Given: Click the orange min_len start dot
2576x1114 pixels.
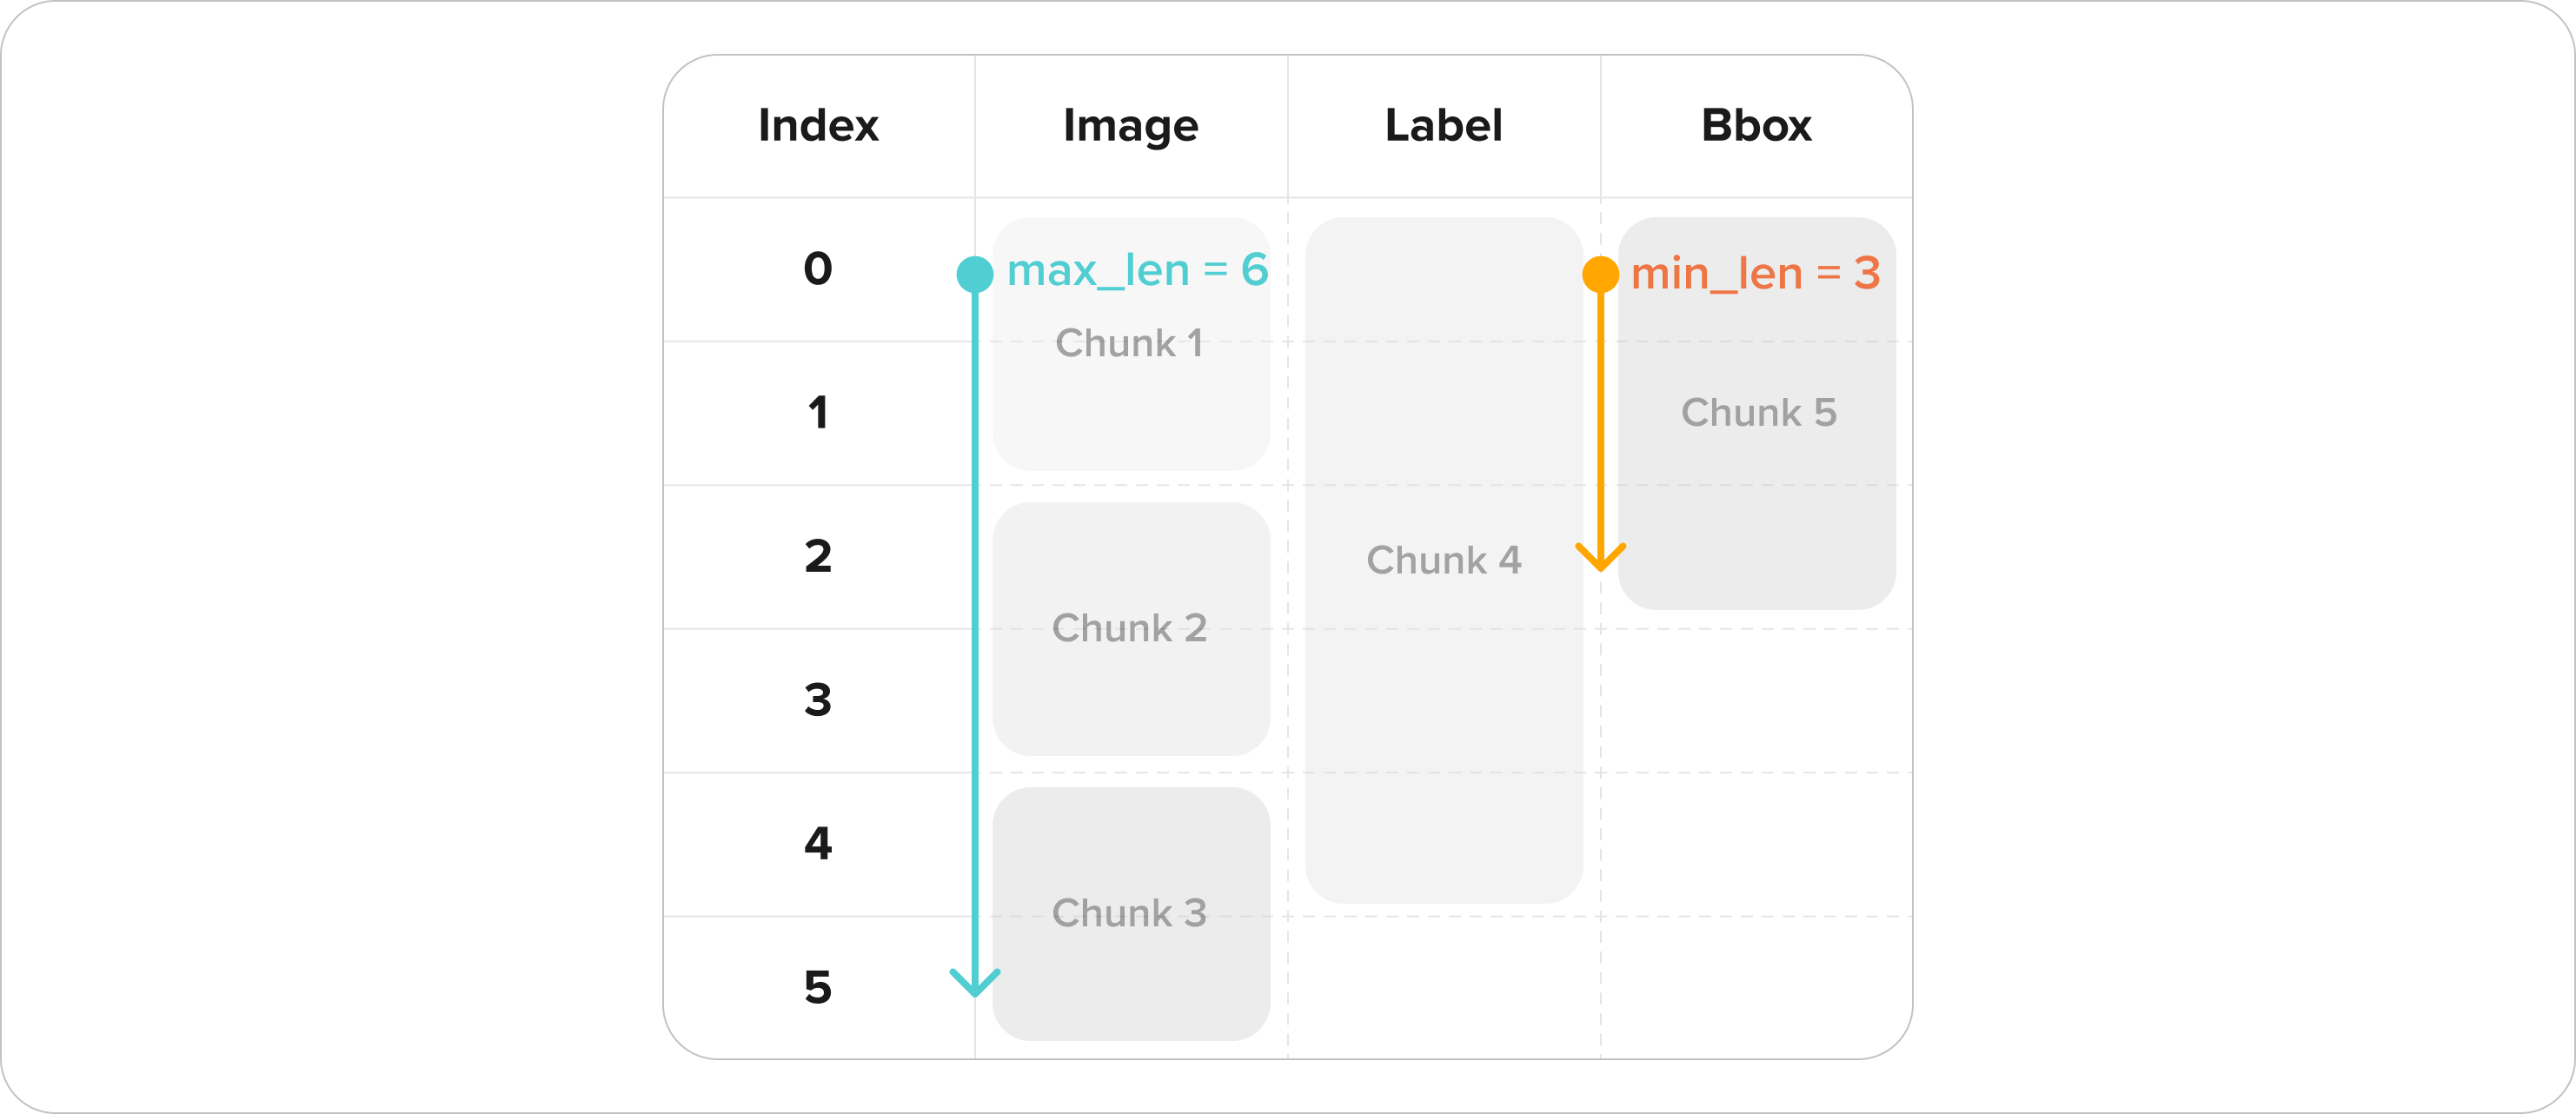Looking at the screenshot, I should (1600, 274).
